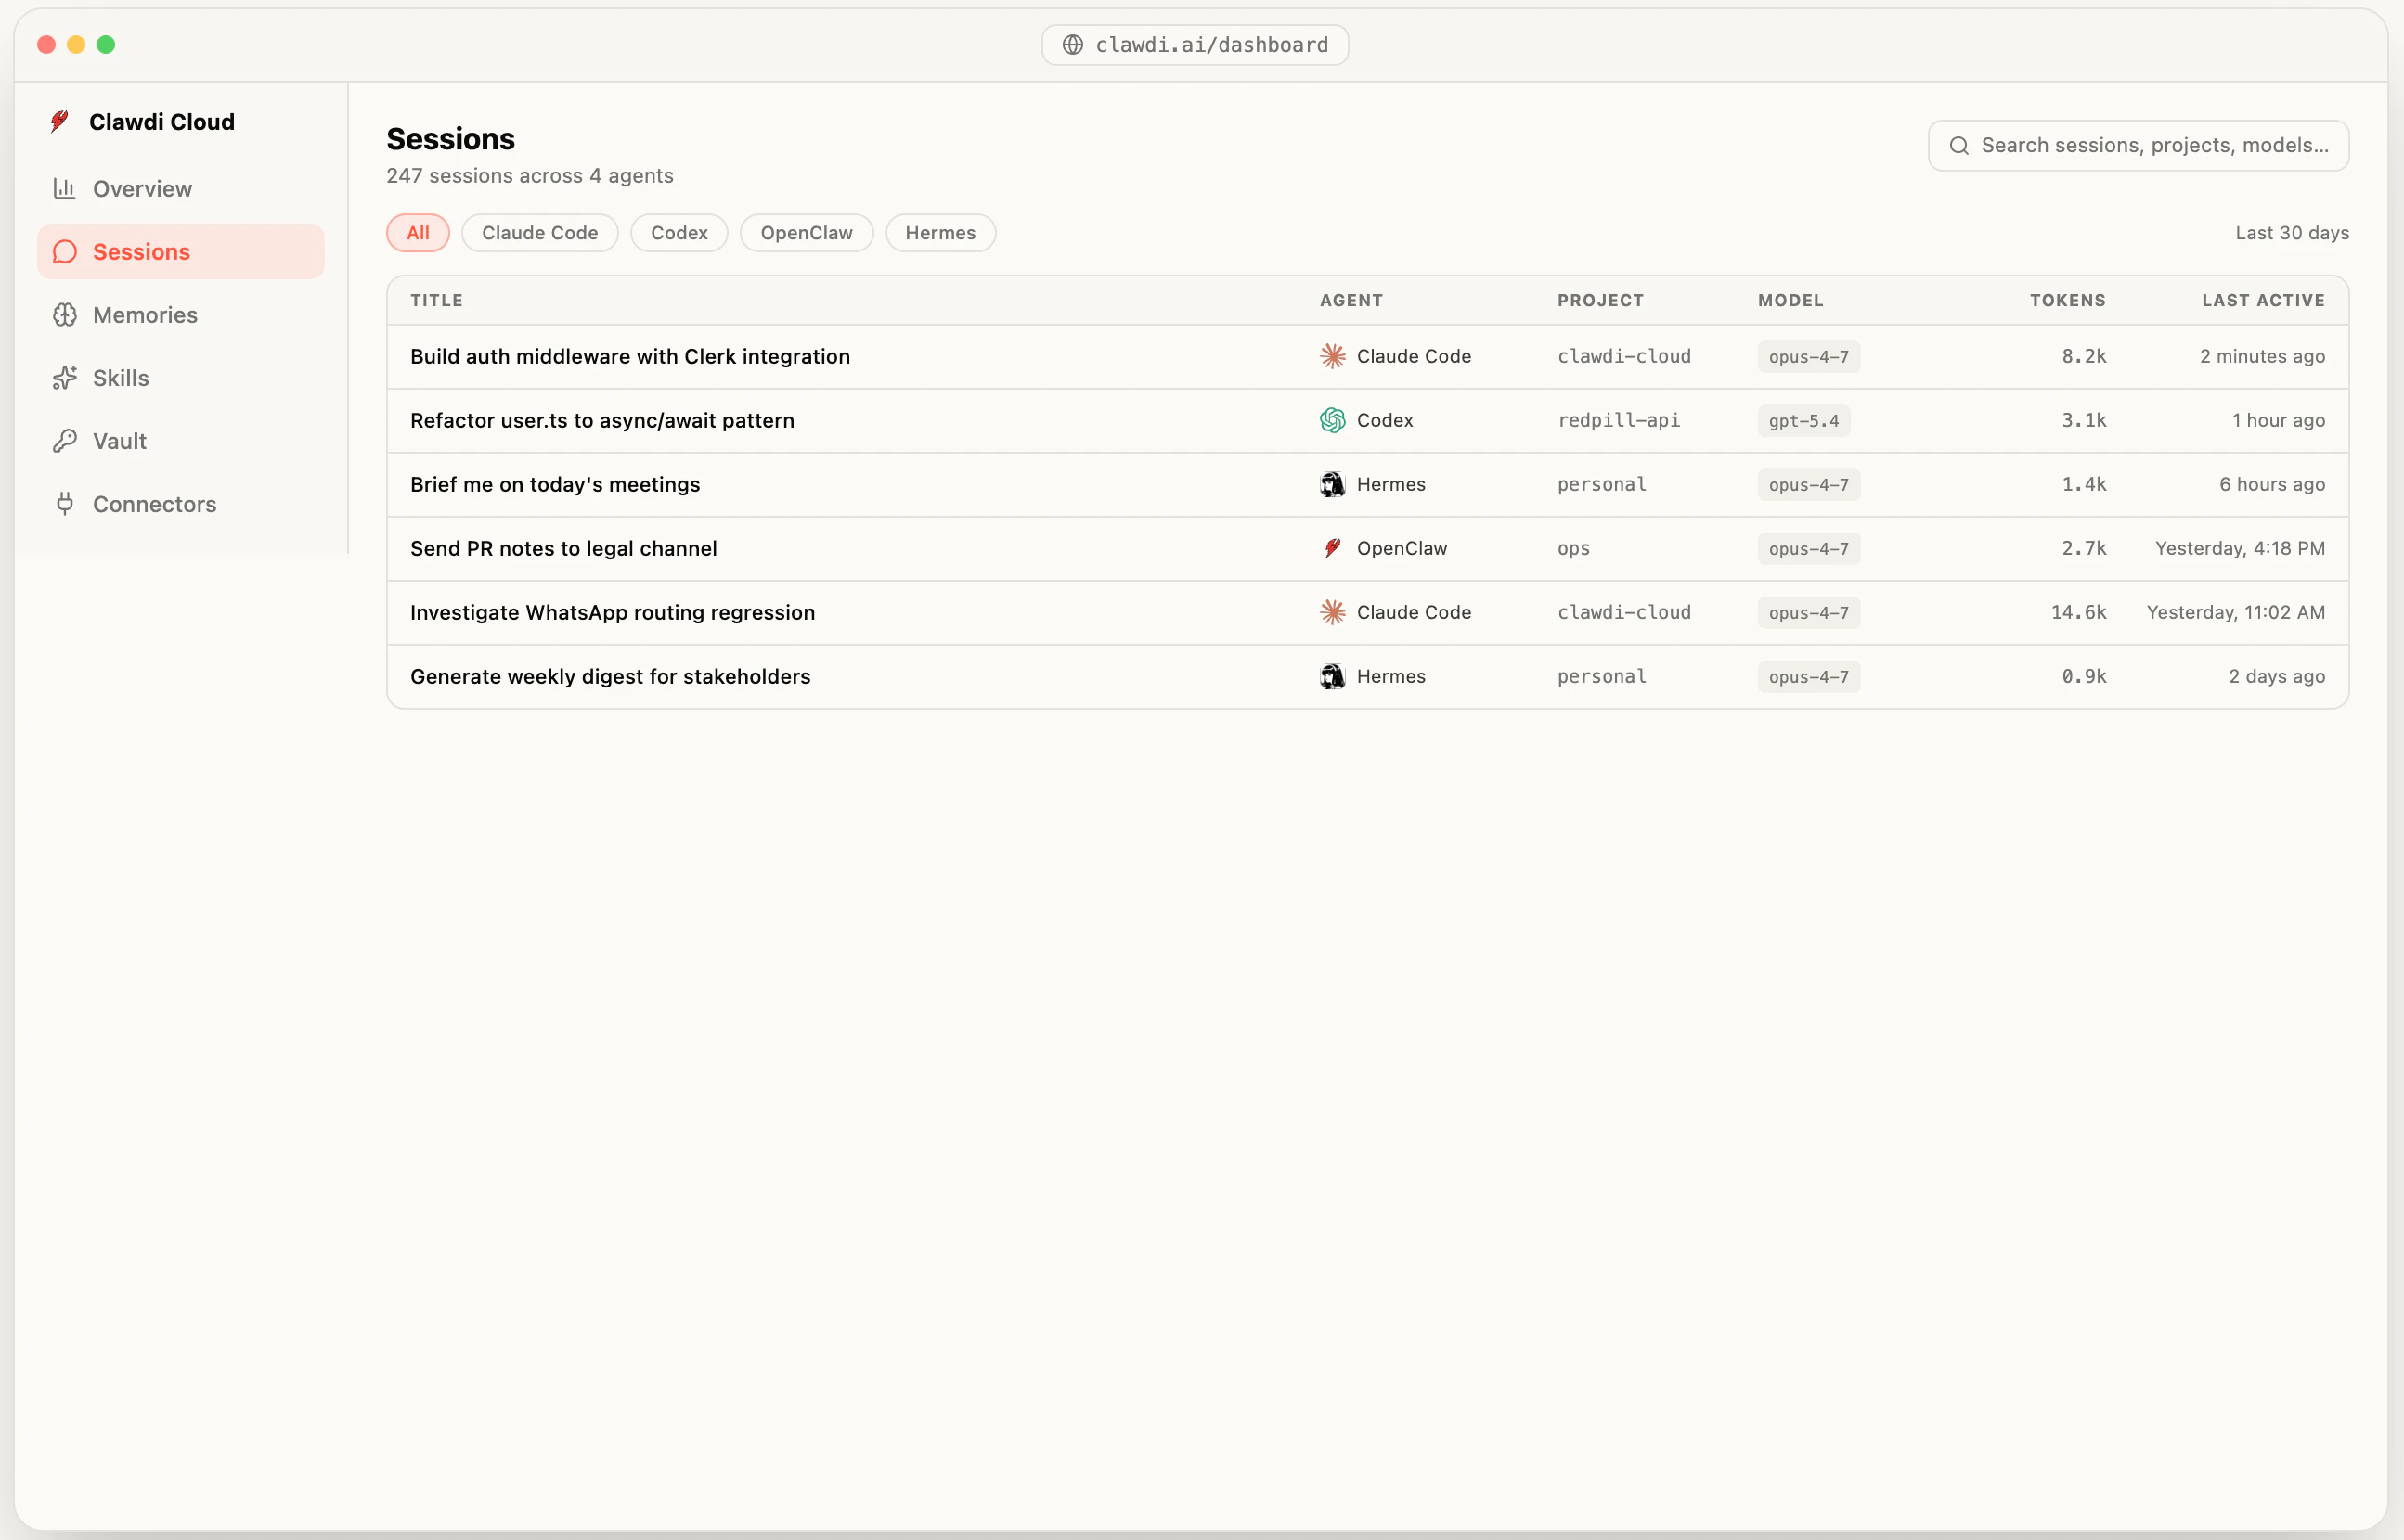Select the Sessions icon in the sidebar
2404x1540 pixels.
tap(64, 251)
